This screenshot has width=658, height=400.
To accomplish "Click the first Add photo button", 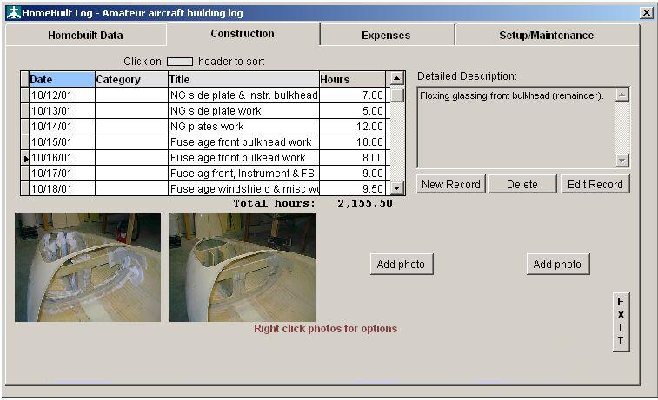I will click(401, 265).
